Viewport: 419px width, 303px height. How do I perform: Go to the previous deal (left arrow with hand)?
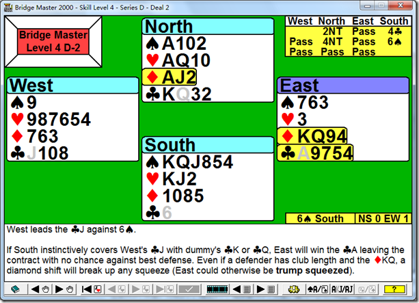pyautogui.click(x=40, y=289)
